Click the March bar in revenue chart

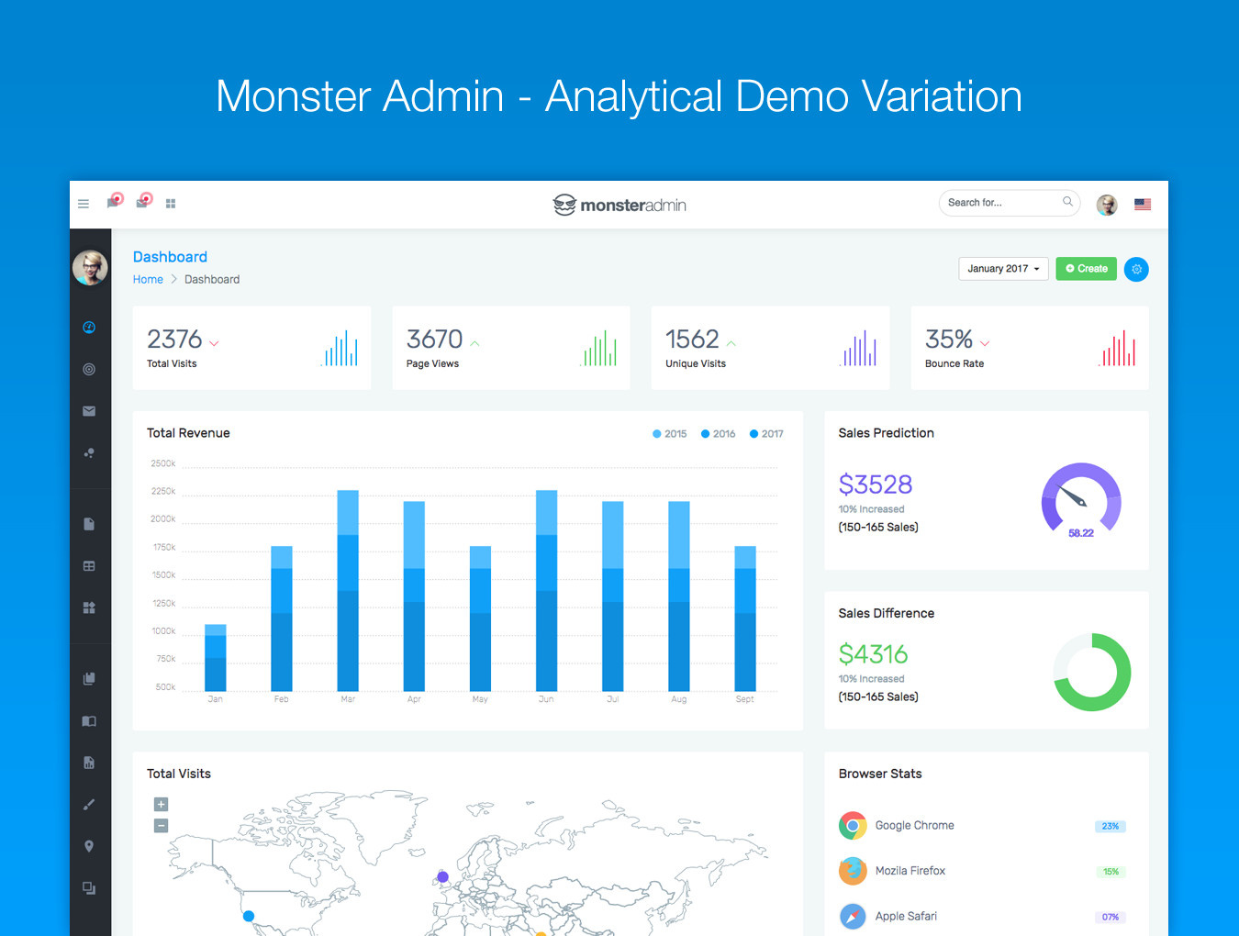348,592
